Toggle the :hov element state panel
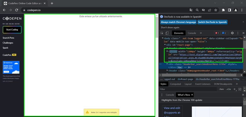This screenshot has width=246, height=117. point(221,89)
